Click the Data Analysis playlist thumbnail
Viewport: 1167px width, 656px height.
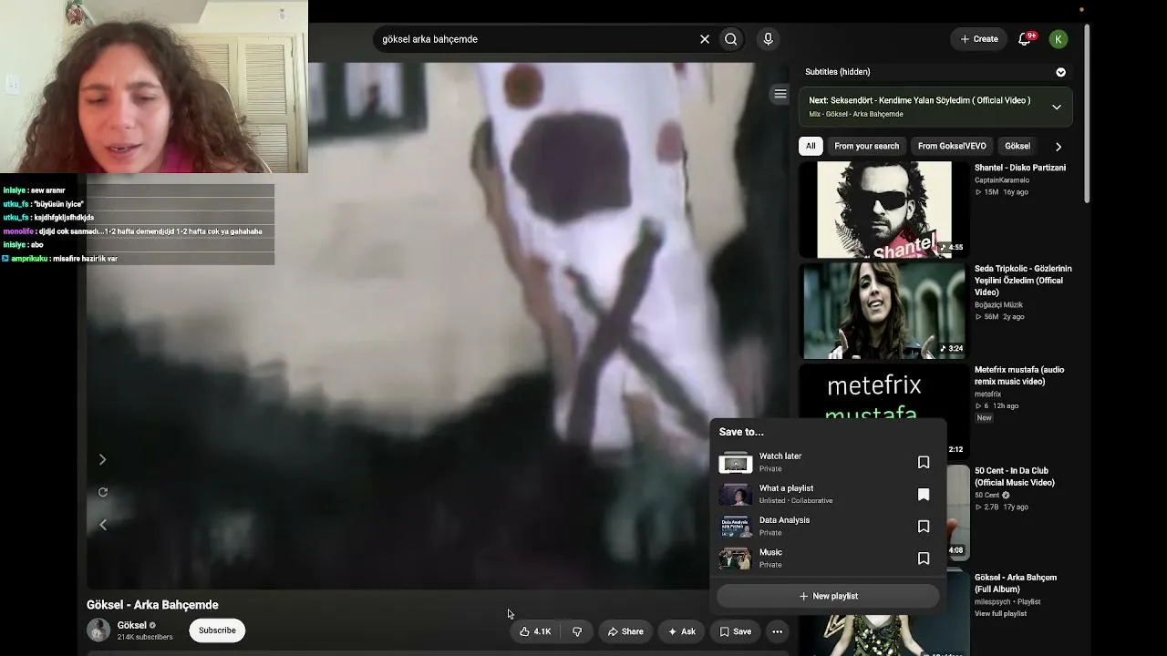pos(736,527)
